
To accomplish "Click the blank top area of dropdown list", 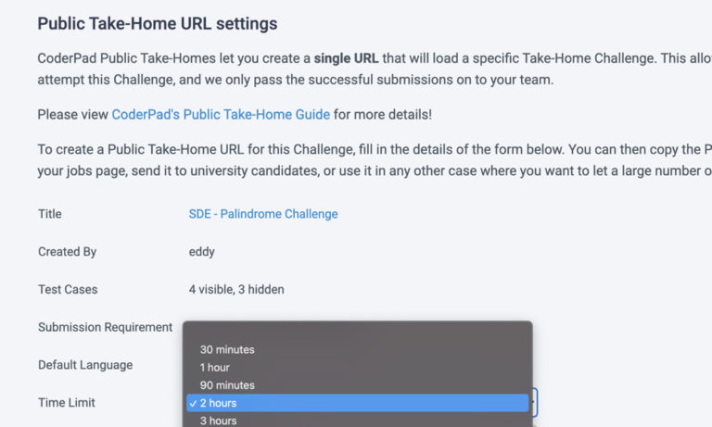I will point(357,332).
